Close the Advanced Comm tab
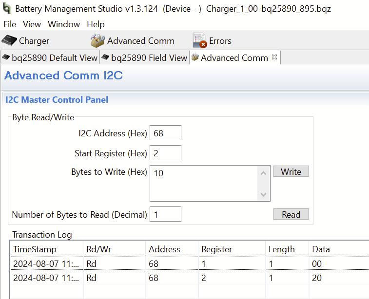The image size is (369, 299). tap(274, 57)
